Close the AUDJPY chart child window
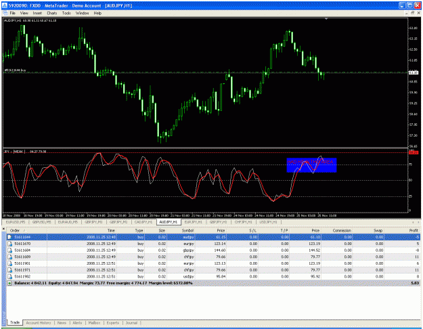Image resolution: width=423 pixels, height=329 pixels. [419, 13]
